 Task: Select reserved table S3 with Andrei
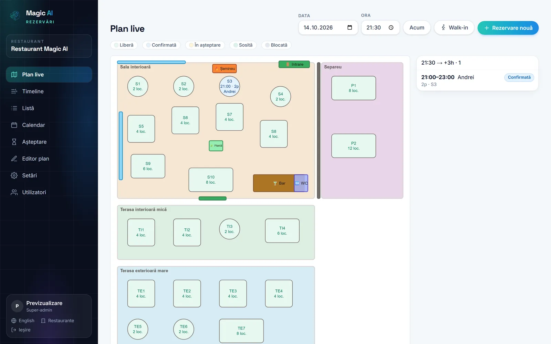(x=230, y=86)
